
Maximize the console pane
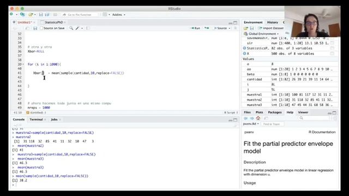[235, 120]
